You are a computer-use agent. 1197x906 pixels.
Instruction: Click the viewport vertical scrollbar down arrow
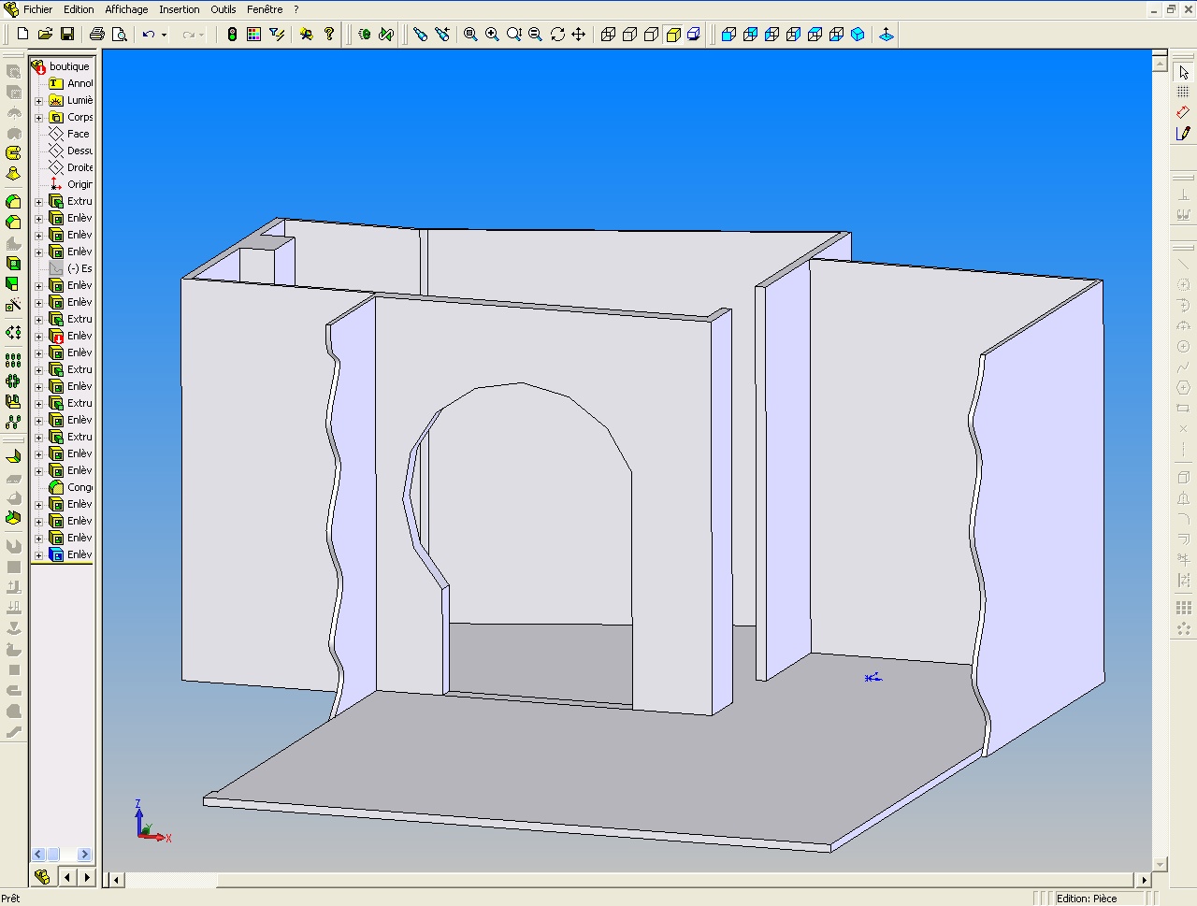coord(1161,865)
